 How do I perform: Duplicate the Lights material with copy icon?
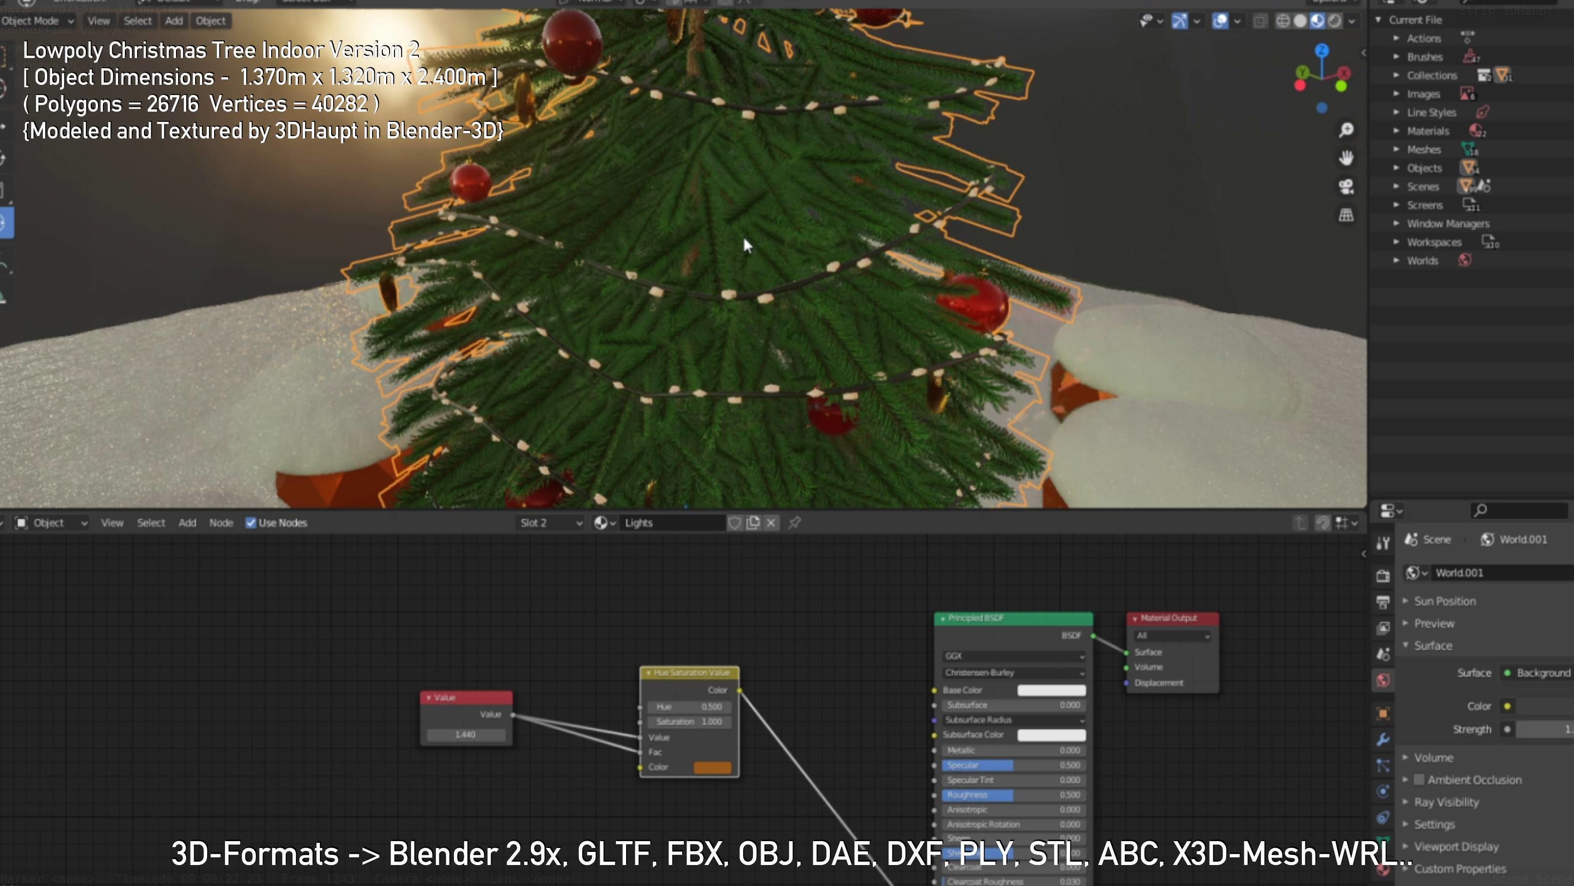pyautogui.click(x=753, y=523)
